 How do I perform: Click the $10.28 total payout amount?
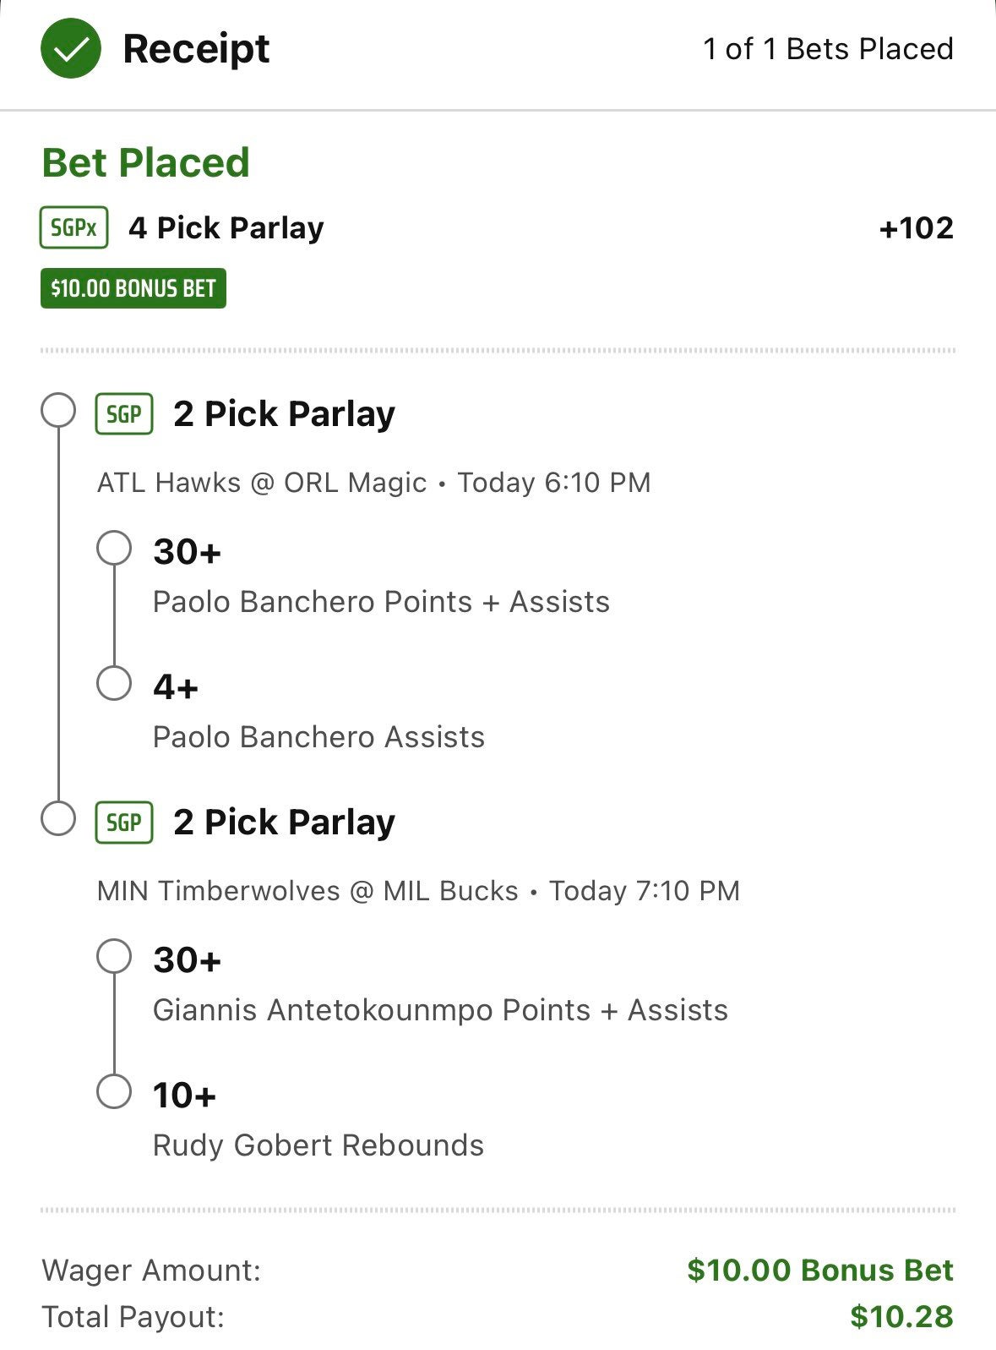click(901, 1317)
